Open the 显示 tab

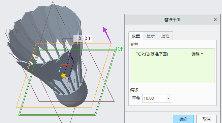(x=150, y=36)
